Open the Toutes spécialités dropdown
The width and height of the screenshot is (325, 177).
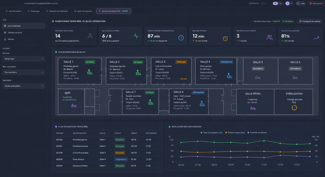[x=23, y=86]
